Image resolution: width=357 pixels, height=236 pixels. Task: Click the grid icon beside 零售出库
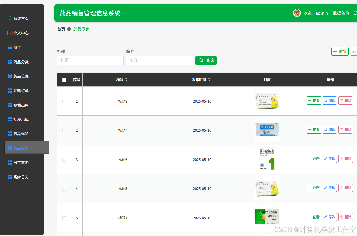[x=10, y=105]
